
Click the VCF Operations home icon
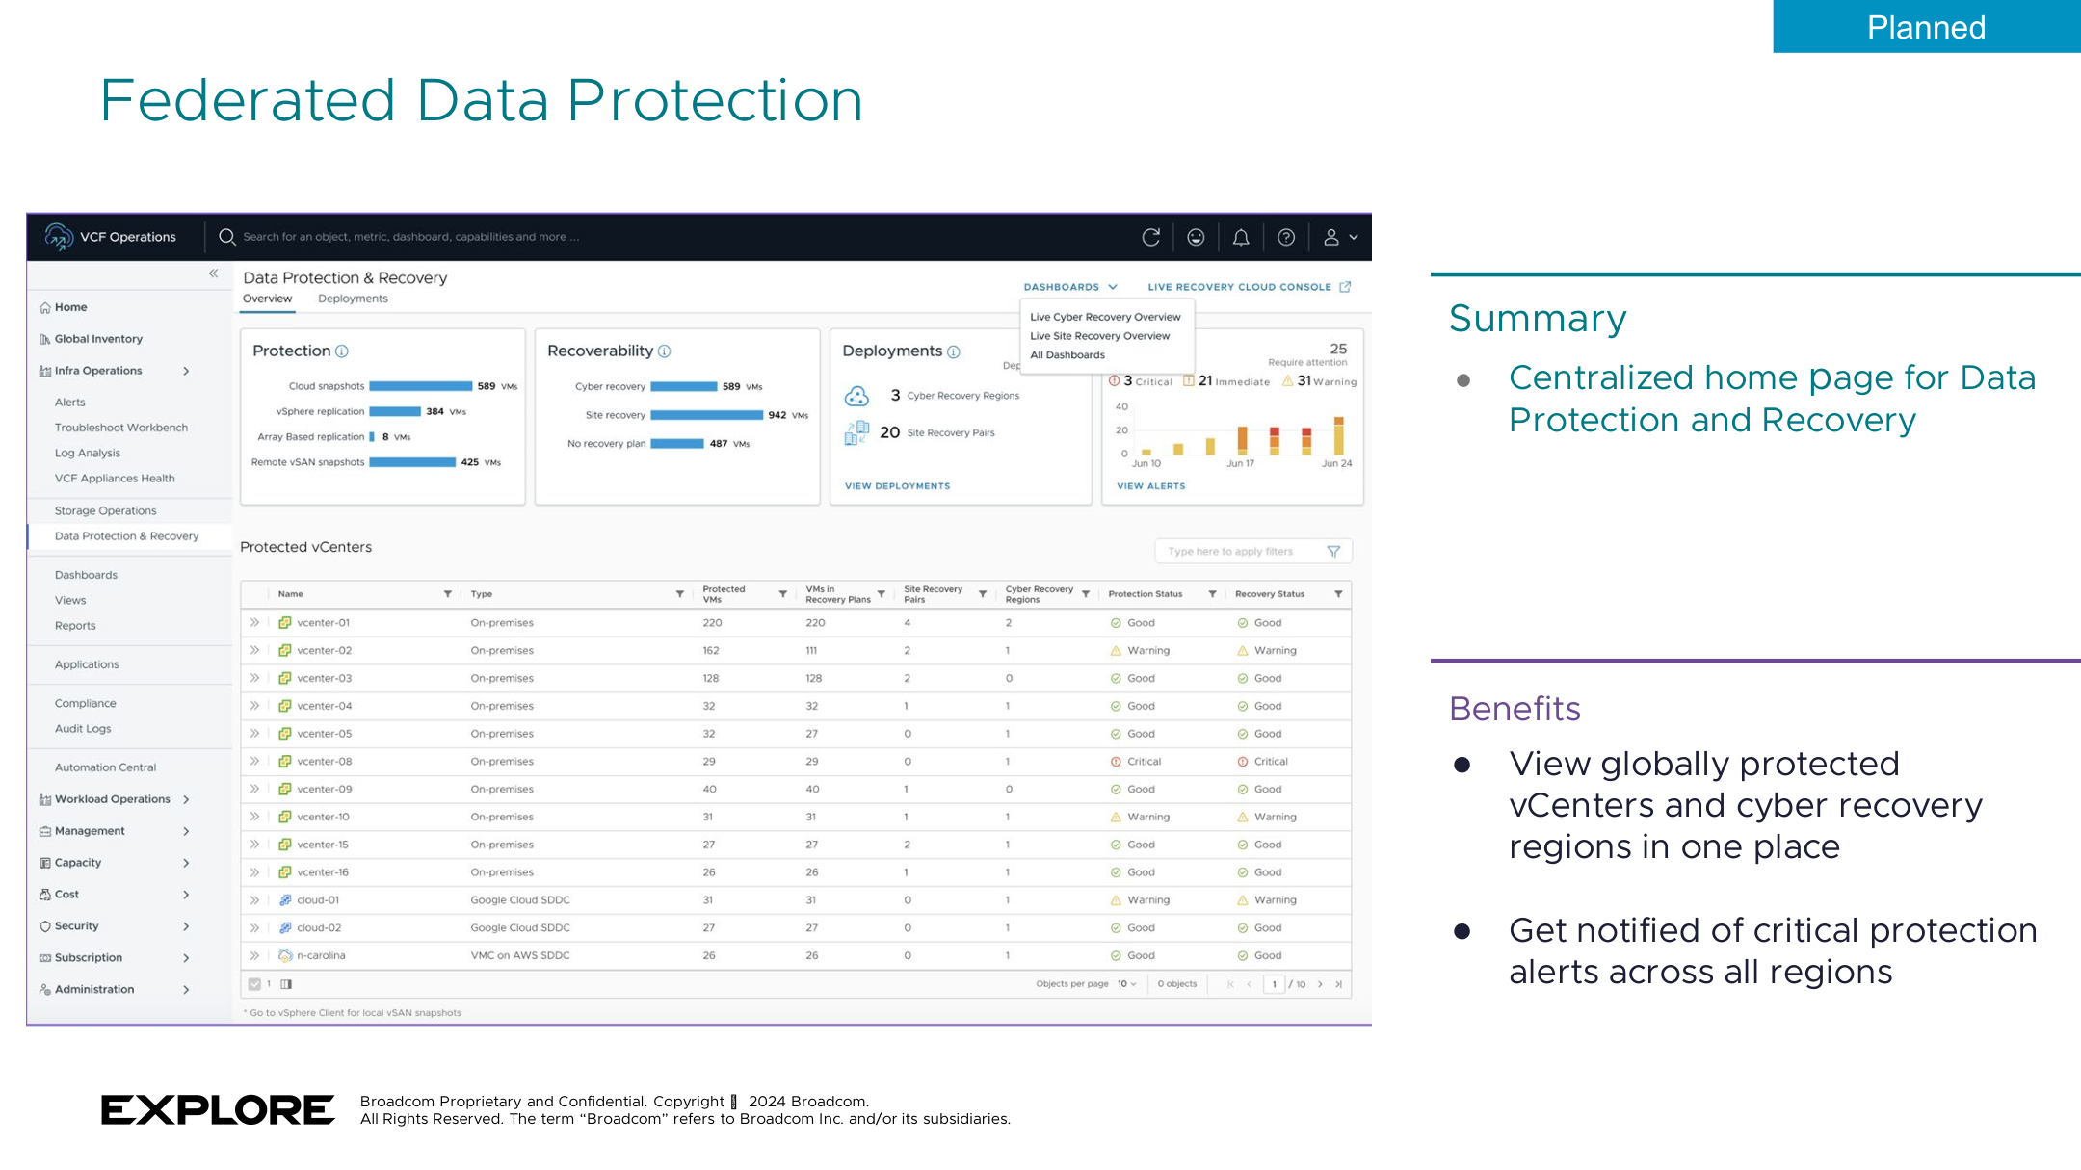click(x=57, y=236)
